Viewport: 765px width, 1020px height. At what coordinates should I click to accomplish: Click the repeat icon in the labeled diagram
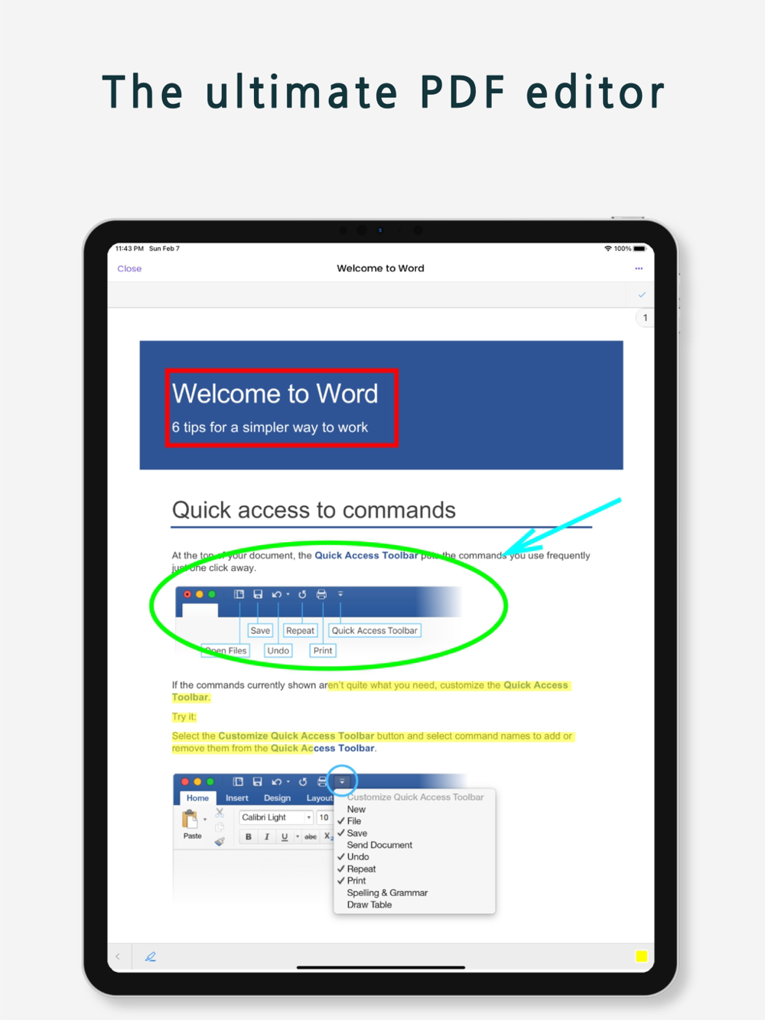(302, 594)
